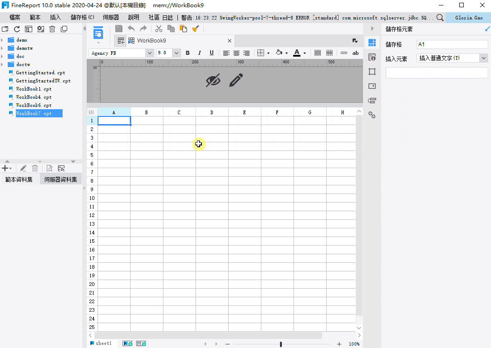Click the search magnifier icon
Viewport: 491px width, 348px height.
pos(440,18)
